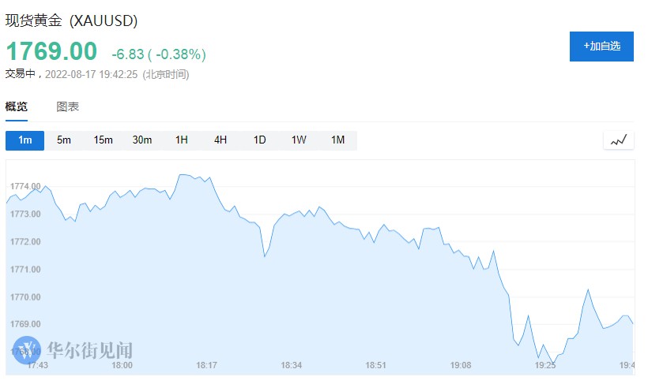Viewport: 648px width, 384px height.
Task: Switch to 4H timeframe
Action: (220, 140)
